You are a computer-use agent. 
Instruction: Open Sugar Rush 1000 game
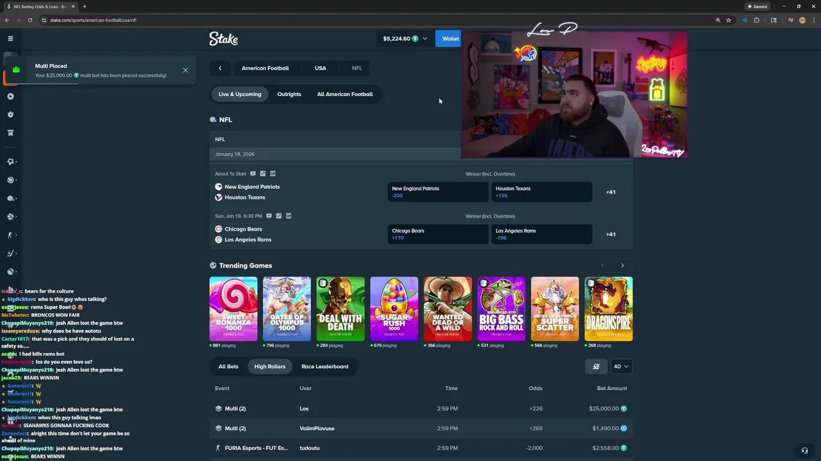point(394,309)
